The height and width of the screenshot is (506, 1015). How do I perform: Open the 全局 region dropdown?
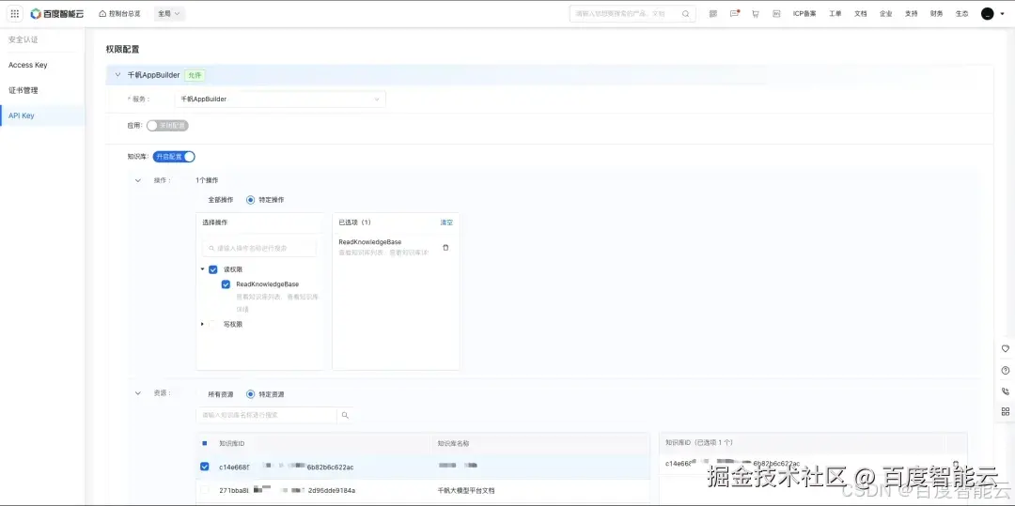click(169, 13)
